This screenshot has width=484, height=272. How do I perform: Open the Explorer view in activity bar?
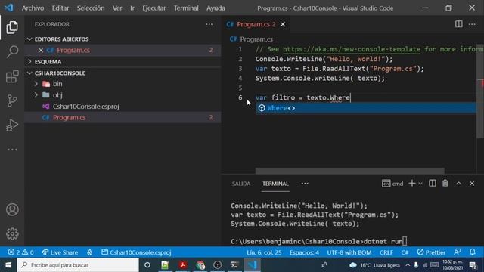(x=12, y=28)
